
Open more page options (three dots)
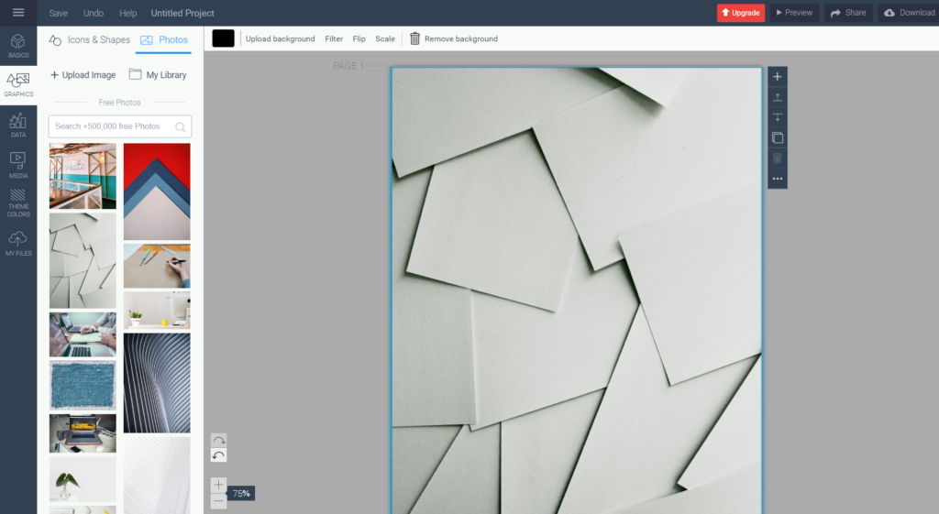778,179
